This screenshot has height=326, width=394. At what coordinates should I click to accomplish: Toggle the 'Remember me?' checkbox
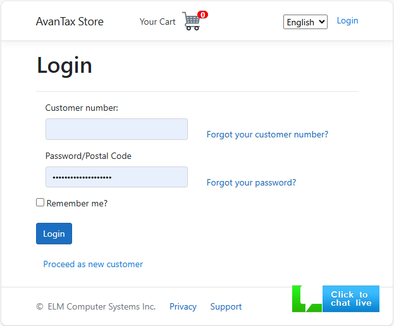click(x=40, y=203)
